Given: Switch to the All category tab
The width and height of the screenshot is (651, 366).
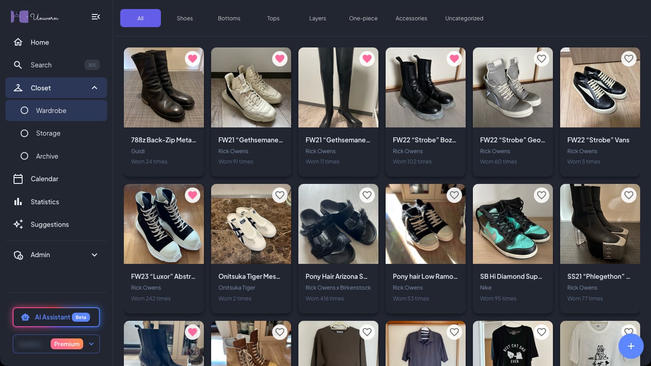Looking at the screenshot, I should coord(141,18).
